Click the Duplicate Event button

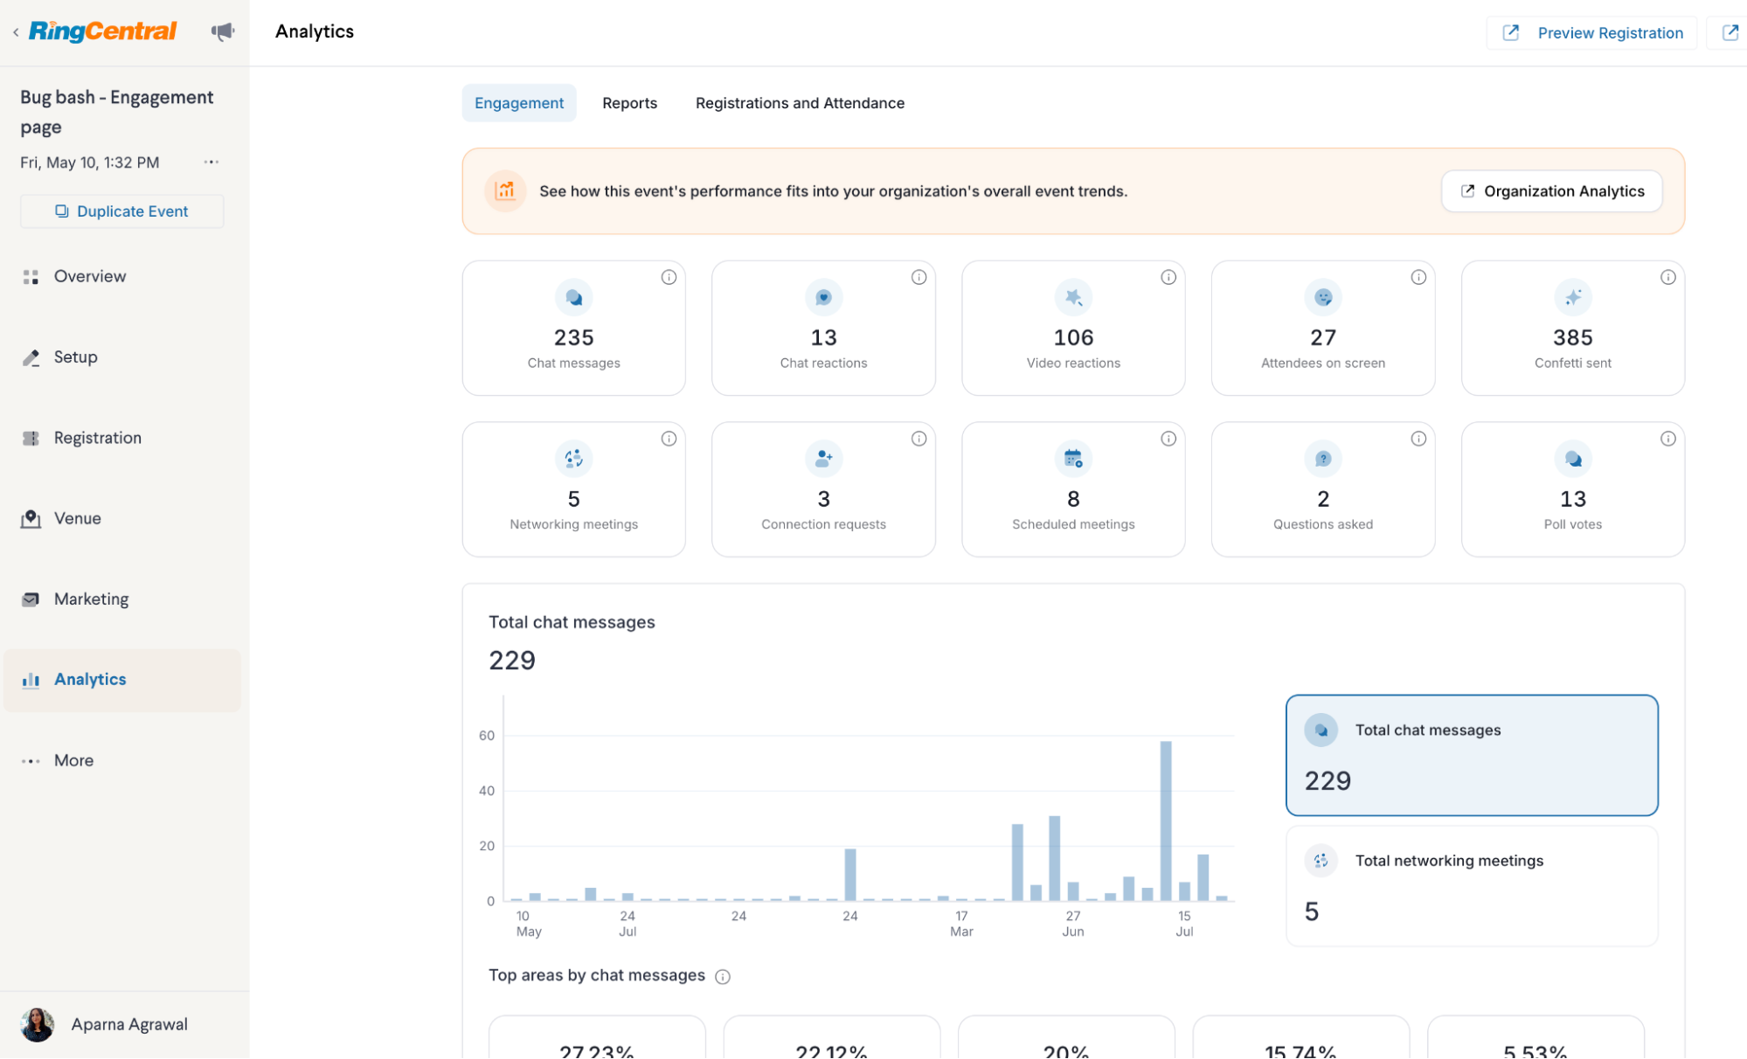(122, 211)
